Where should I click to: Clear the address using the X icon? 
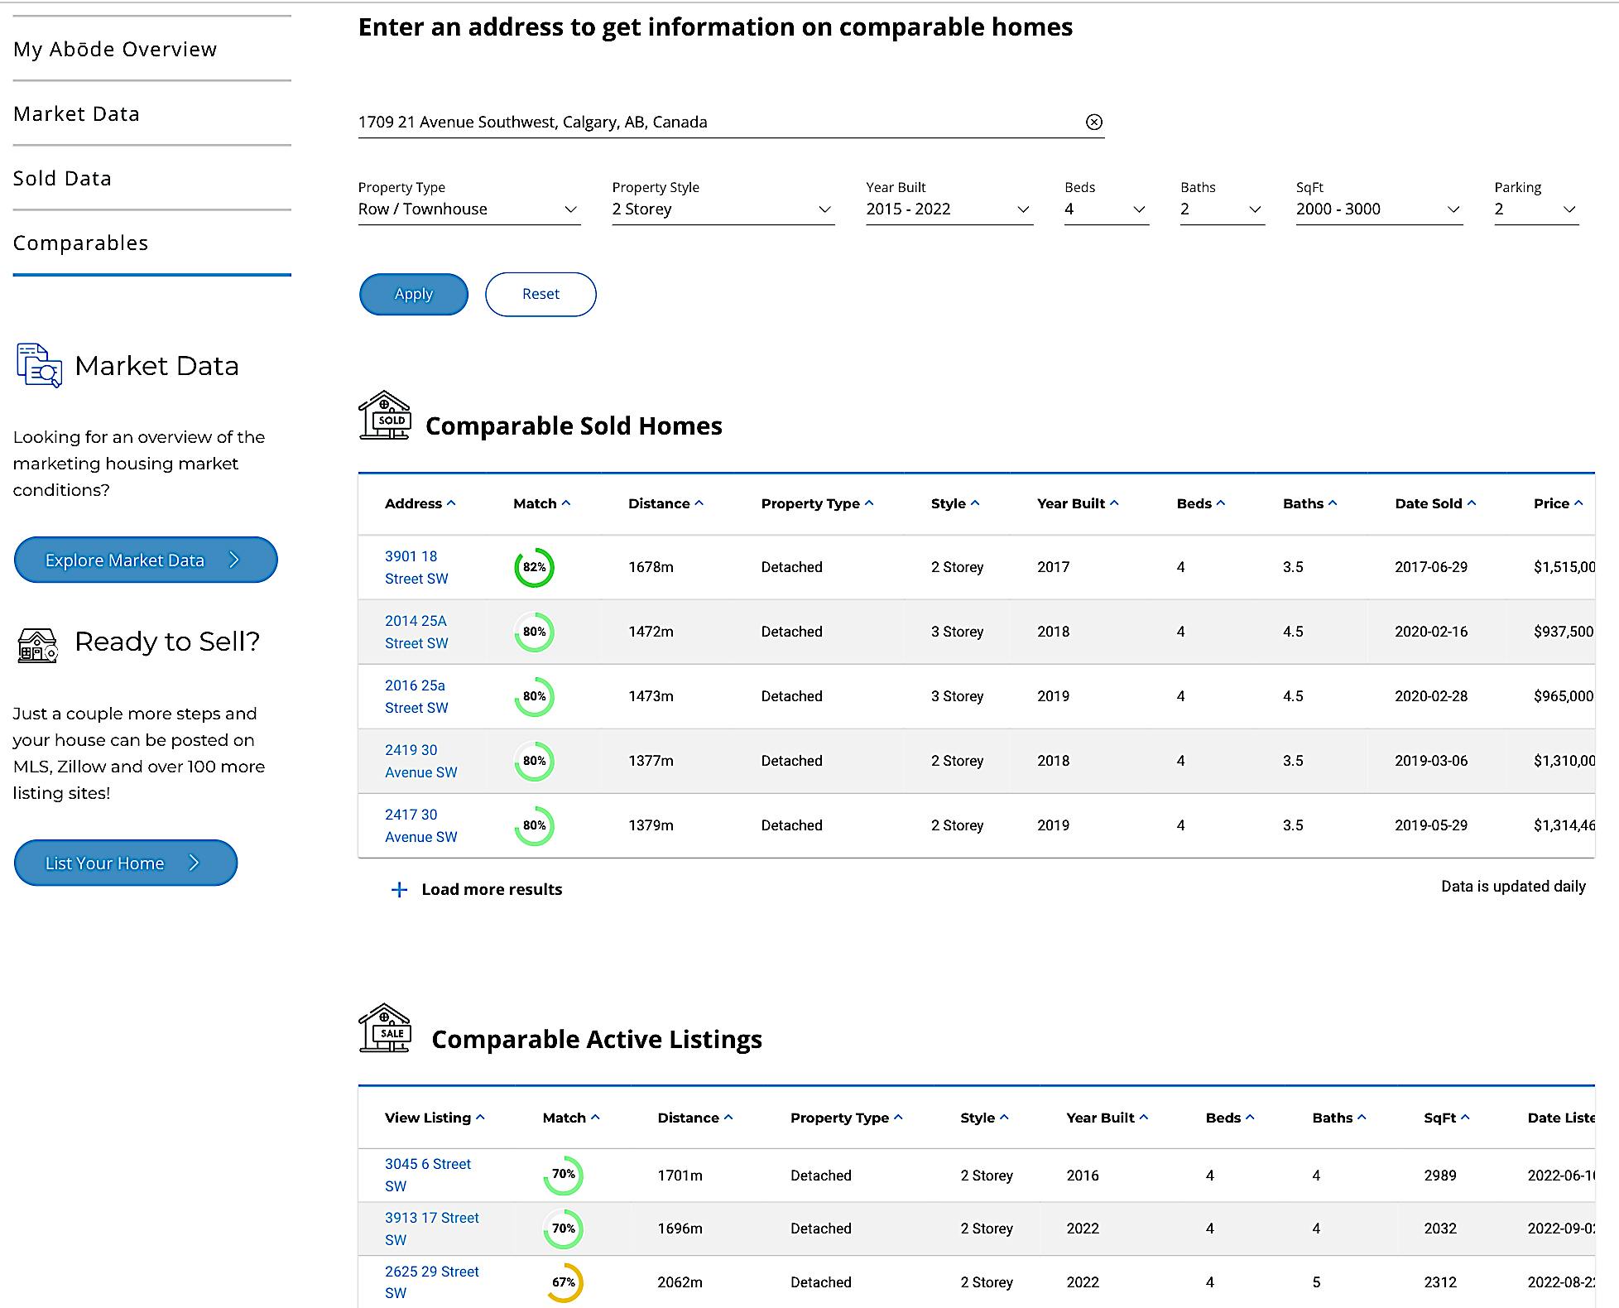1094,122
